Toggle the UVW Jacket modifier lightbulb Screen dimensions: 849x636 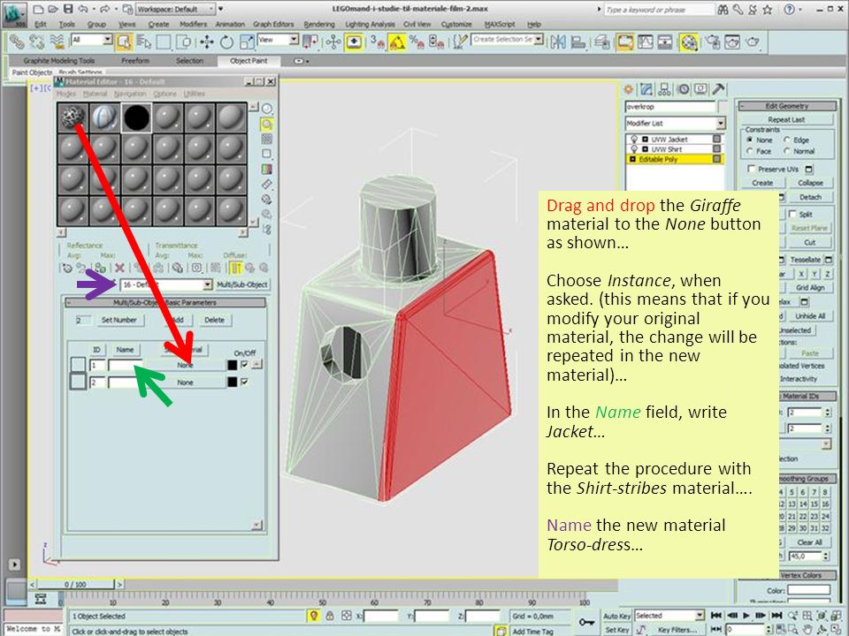click(x=634, y=140)
